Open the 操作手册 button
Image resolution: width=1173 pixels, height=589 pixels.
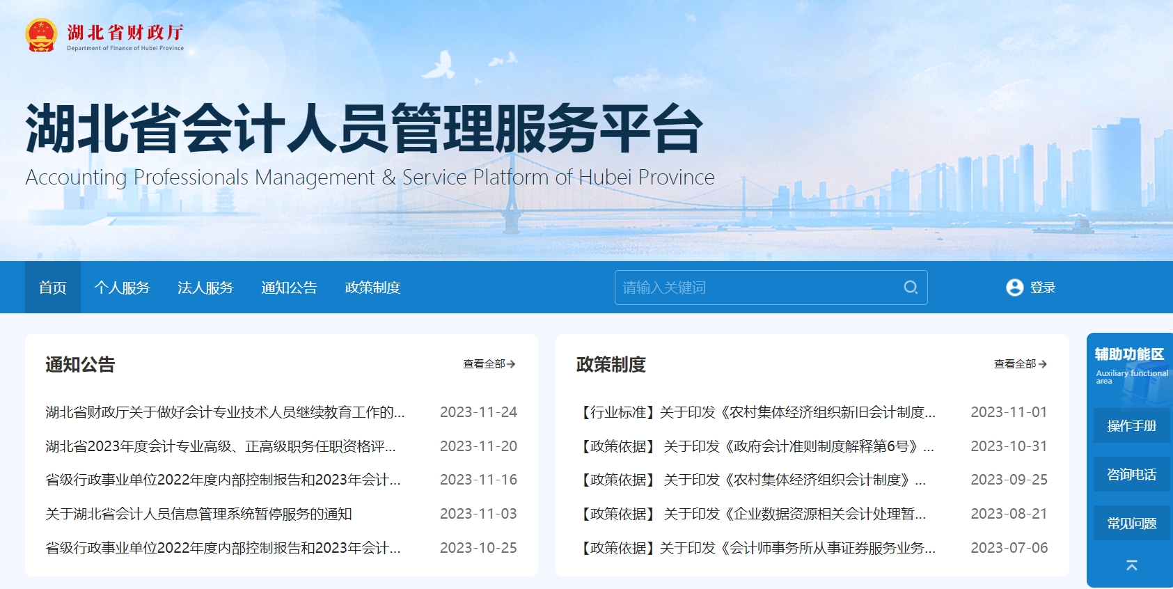point(1131,425)
